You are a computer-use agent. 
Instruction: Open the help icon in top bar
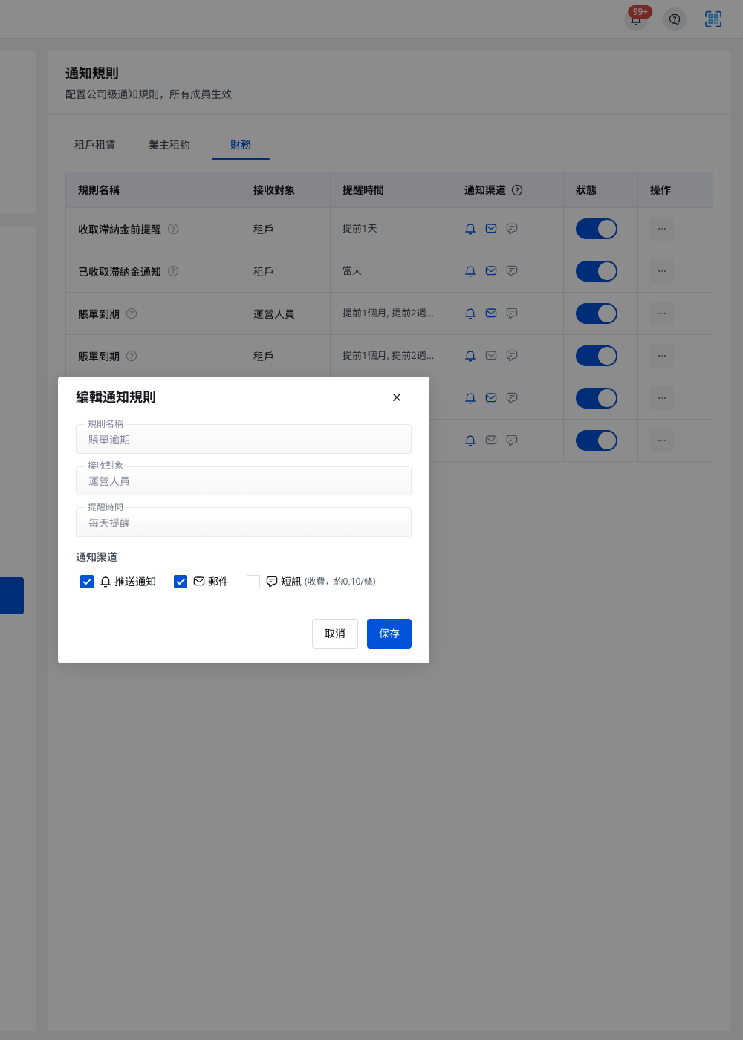675,19
